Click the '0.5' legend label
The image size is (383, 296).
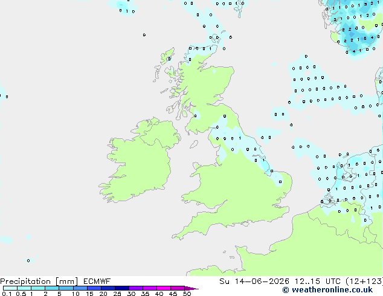click(x=21, y=294)
